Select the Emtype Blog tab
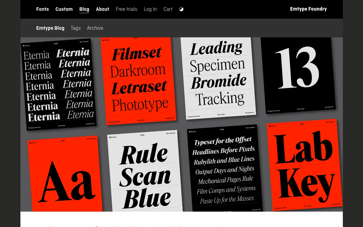Image resolution: width=363 pixels, height=227 pixels. pyautogui.click(x=50, y=28)
